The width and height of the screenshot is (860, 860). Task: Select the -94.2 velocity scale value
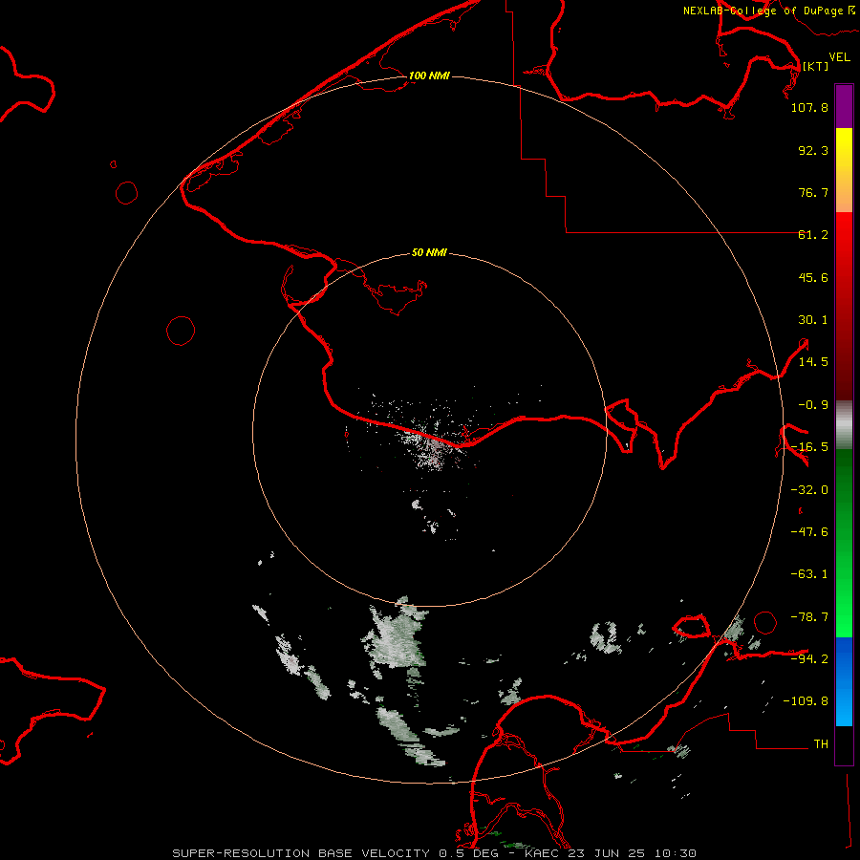tap(809, 658)
